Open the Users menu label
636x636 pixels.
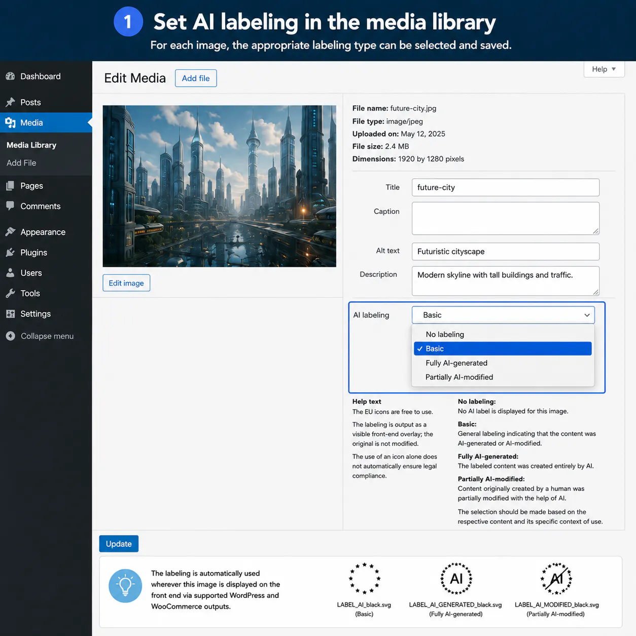(x=31, y=273)
